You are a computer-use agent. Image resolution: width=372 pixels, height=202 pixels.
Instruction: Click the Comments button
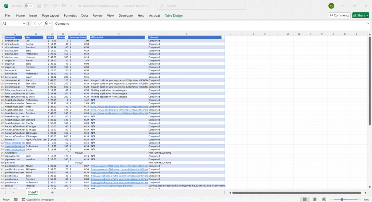[340, 15]
